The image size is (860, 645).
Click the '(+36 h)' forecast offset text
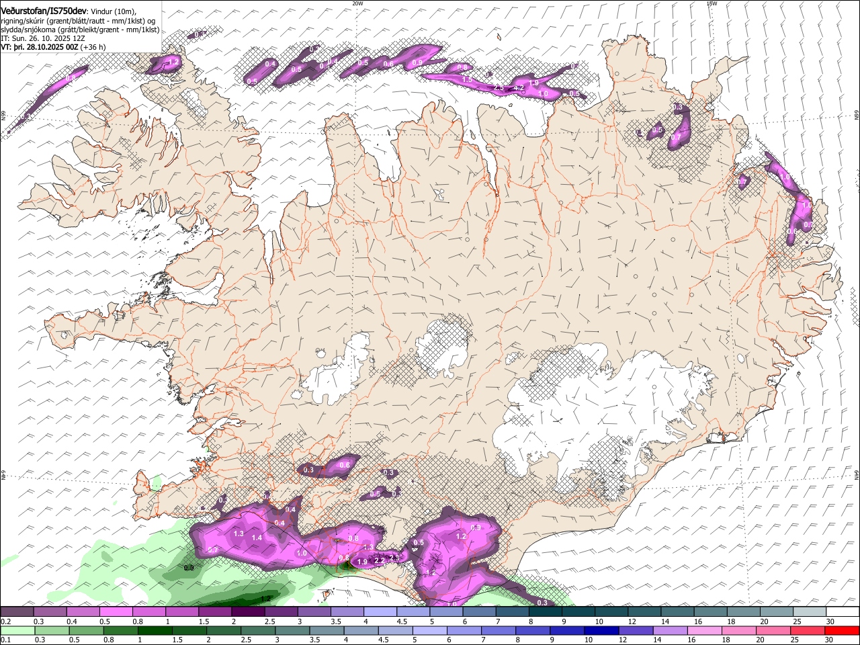tap(93, 48)
